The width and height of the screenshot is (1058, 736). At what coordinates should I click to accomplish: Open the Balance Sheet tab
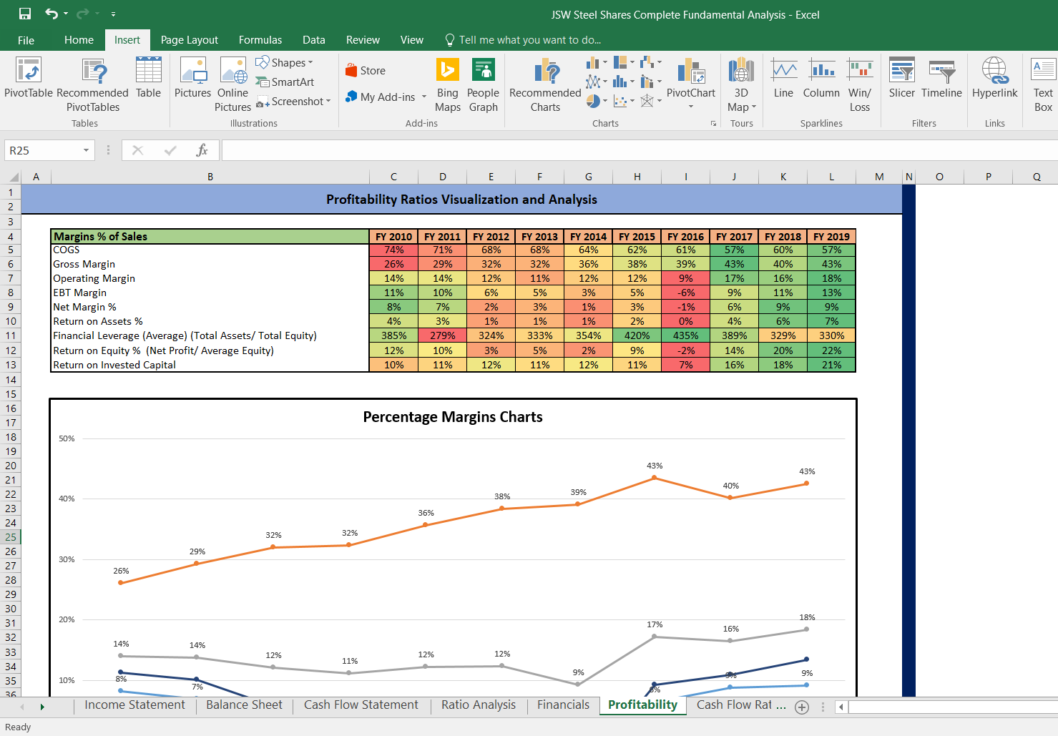point(244,705)
